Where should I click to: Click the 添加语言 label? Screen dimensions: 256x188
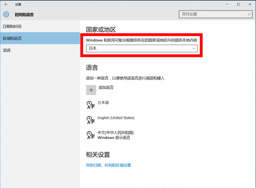click(x=106, y=87)
